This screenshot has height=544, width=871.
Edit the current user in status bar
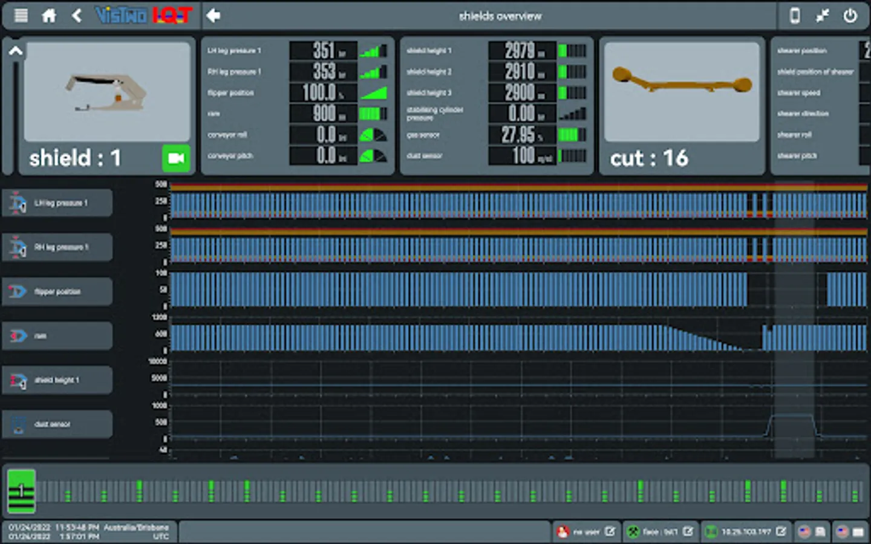610,531
